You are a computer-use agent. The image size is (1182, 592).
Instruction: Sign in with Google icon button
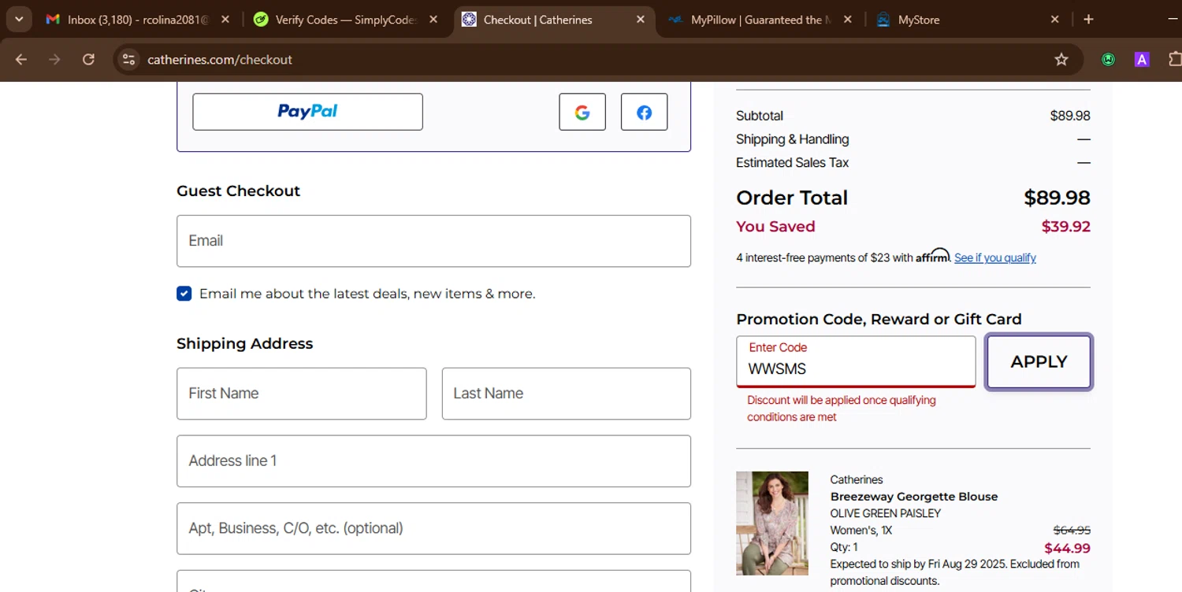pyautogui.click(x=582, y=112)
